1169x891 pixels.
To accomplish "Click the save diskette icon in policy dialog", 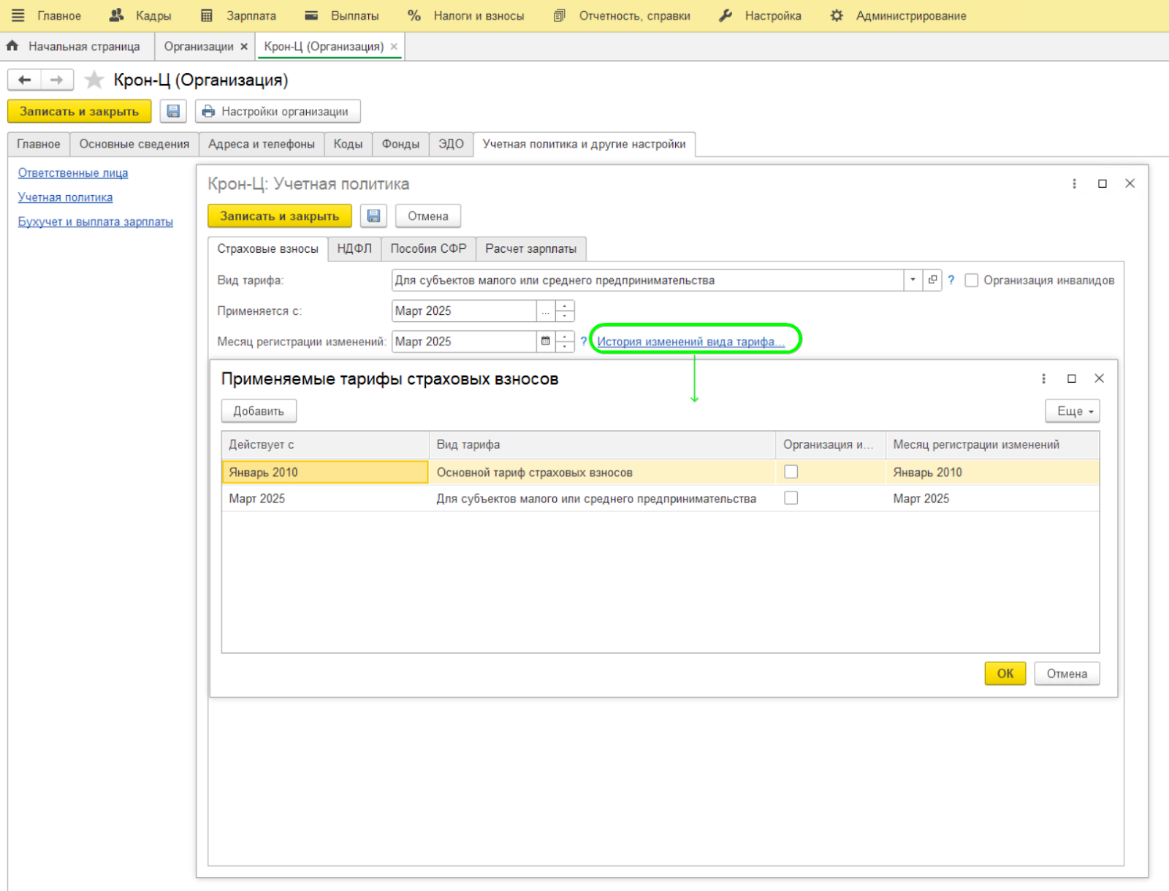I will click(373, 216).
